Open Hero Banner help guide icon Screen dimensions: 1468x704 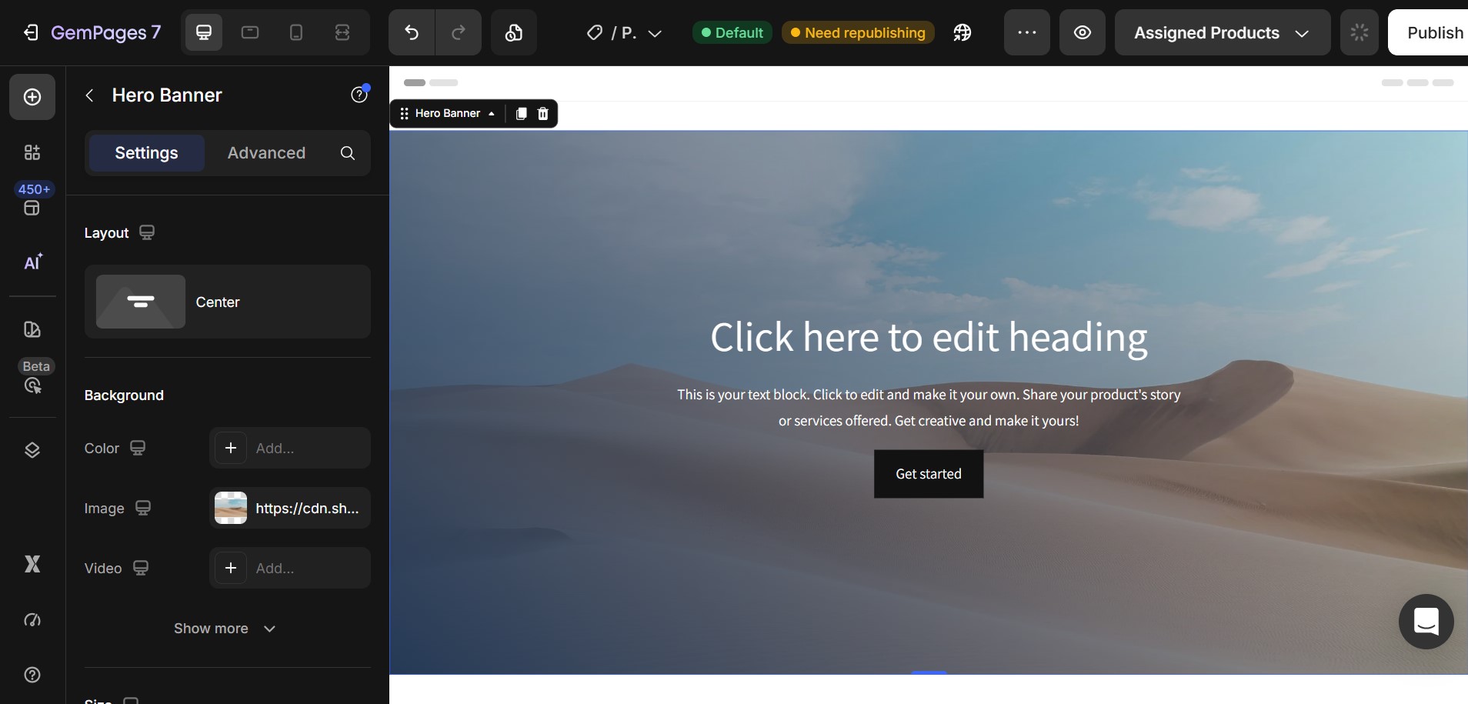(x=359, y=95)
